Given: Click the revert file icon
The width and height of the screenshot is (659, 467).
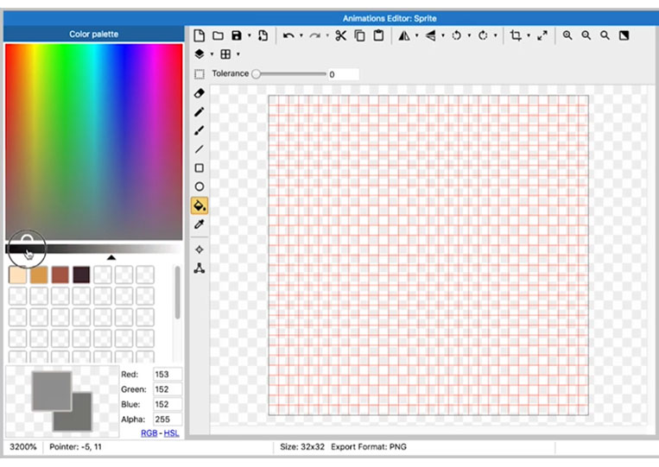Looking at the screenshot, I should [263, 35].
